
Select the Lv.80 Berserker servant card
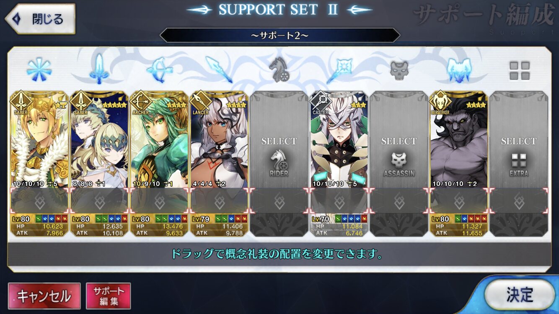click(x=459, y=164)
